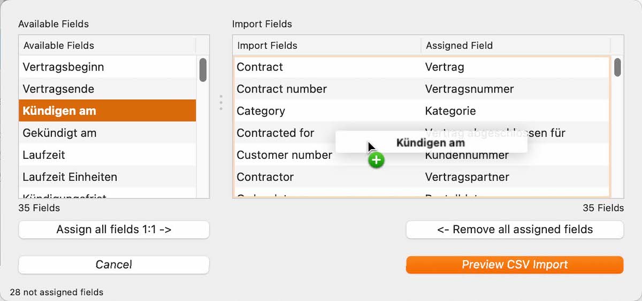Cancel the CSV import dialog
642x301 pixels.
tap(114, 265)
